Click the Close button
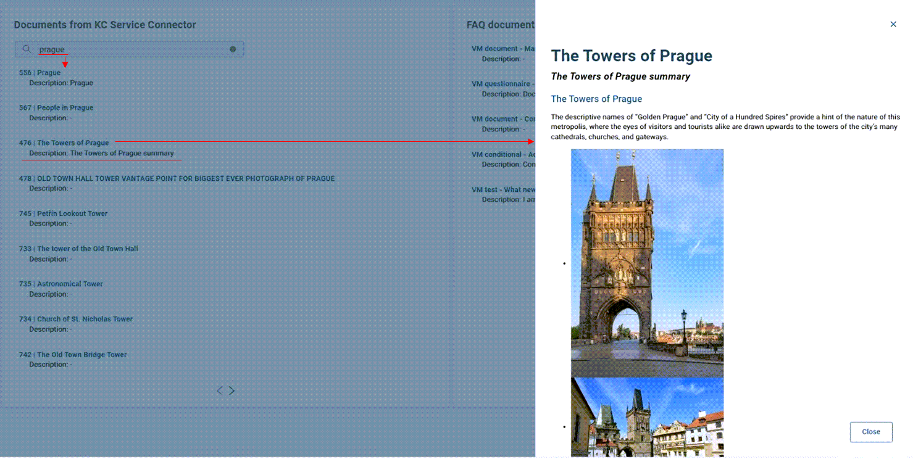The image size is (913, 459). (x=871, y=432)
